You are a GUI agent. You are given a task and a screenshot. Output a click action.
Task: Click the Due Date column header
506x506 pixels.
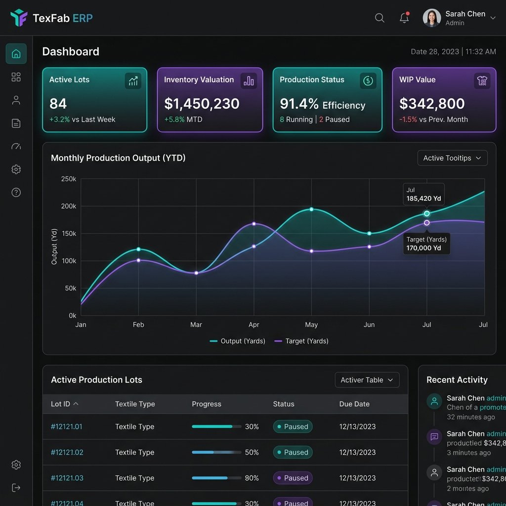pos(354,404)
